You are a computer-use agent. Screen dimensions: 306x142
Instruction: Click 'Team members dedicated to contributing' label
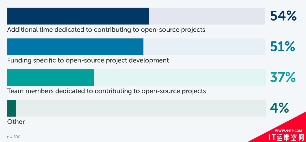(106, 91)
